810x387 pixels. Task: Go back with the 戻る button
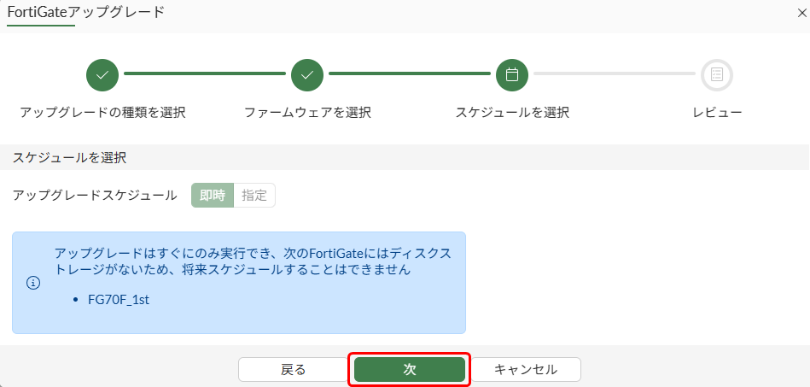pos(293,369)
